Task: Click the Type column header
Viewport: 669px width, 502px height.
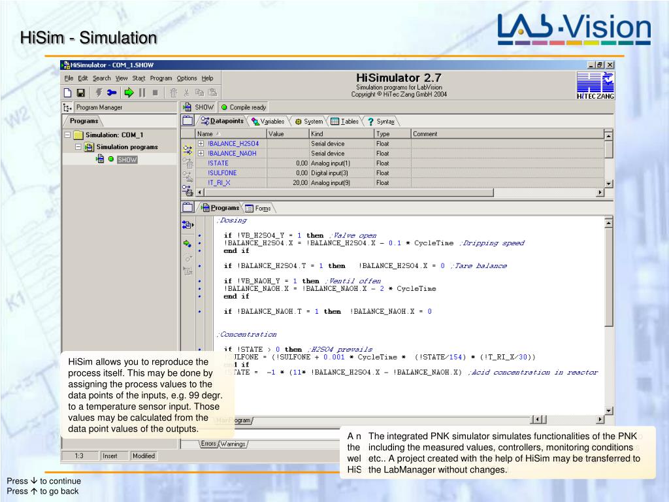Action: pyautogui.click(x=393, y=133)
